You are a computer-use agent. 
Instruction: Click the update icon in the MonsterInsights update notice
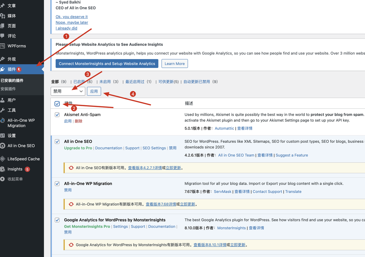tap(71, 245)
